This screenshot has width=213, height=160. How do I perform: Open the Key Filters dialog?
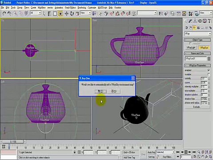[x=167, y=156]
